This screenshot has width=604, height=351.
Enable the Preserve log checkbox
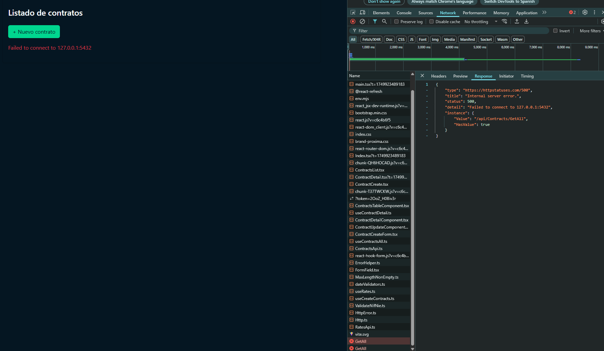pyautogui.click(x=396, y=21)
